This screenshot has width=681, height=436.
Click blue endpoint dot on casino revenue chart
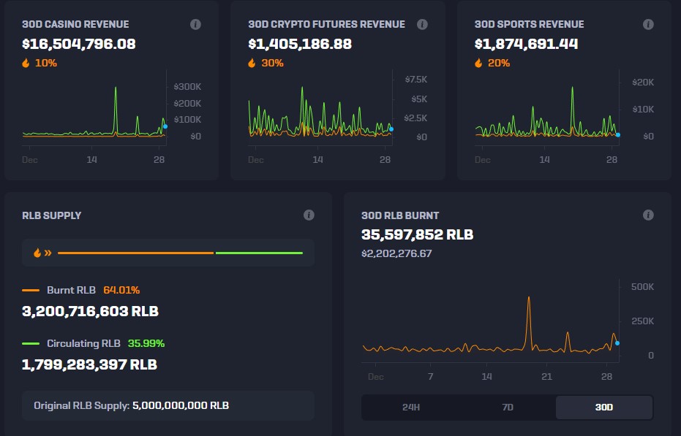click(x=165, y=126)
